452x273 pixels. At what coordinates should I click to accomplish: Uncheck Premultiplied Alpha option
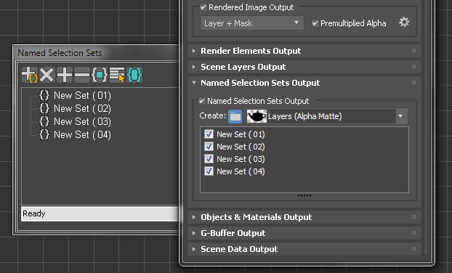[x=315, y=23]
